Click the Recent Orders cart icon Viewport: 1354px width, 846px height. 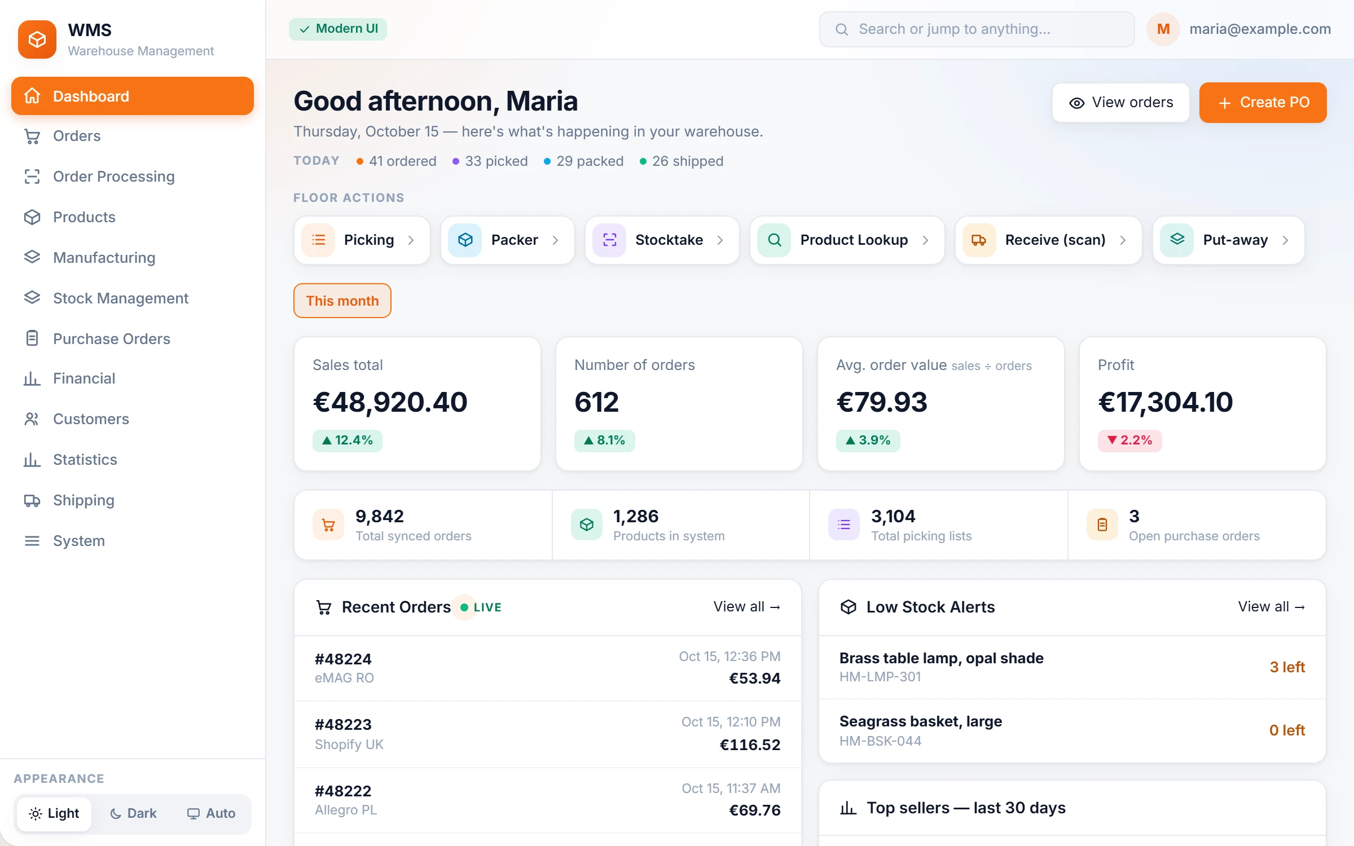point(324,607)
